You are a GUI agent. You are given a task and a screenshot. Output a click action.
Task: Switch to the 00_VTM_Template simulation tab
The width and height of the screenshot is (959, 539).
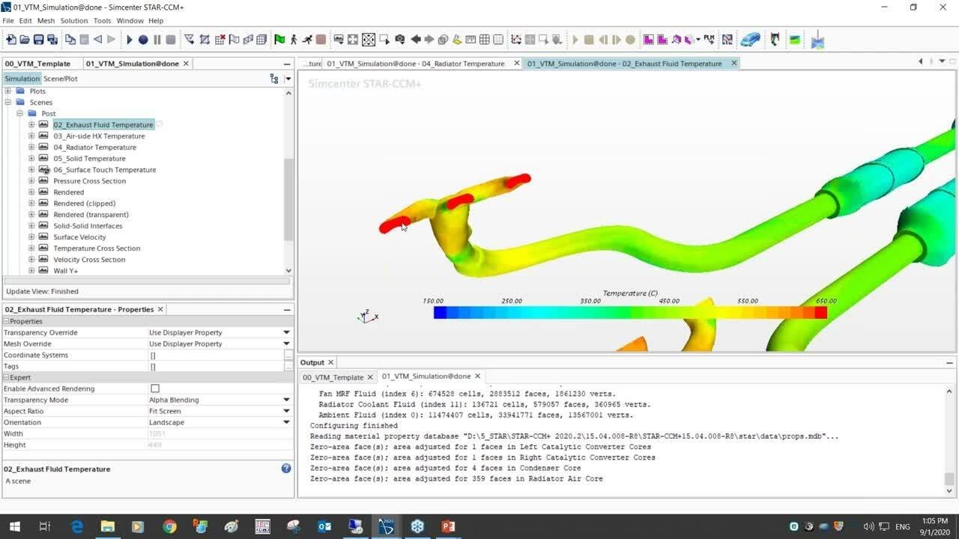click(x=37, y=64)
